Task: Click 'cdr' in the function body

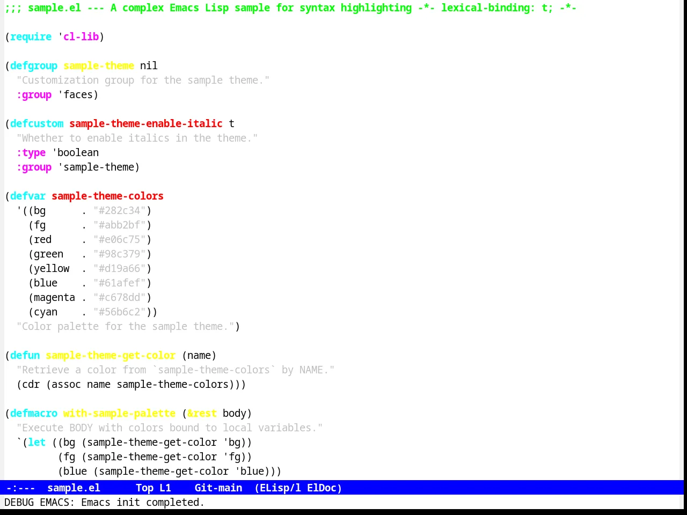Action: point(31,384)
